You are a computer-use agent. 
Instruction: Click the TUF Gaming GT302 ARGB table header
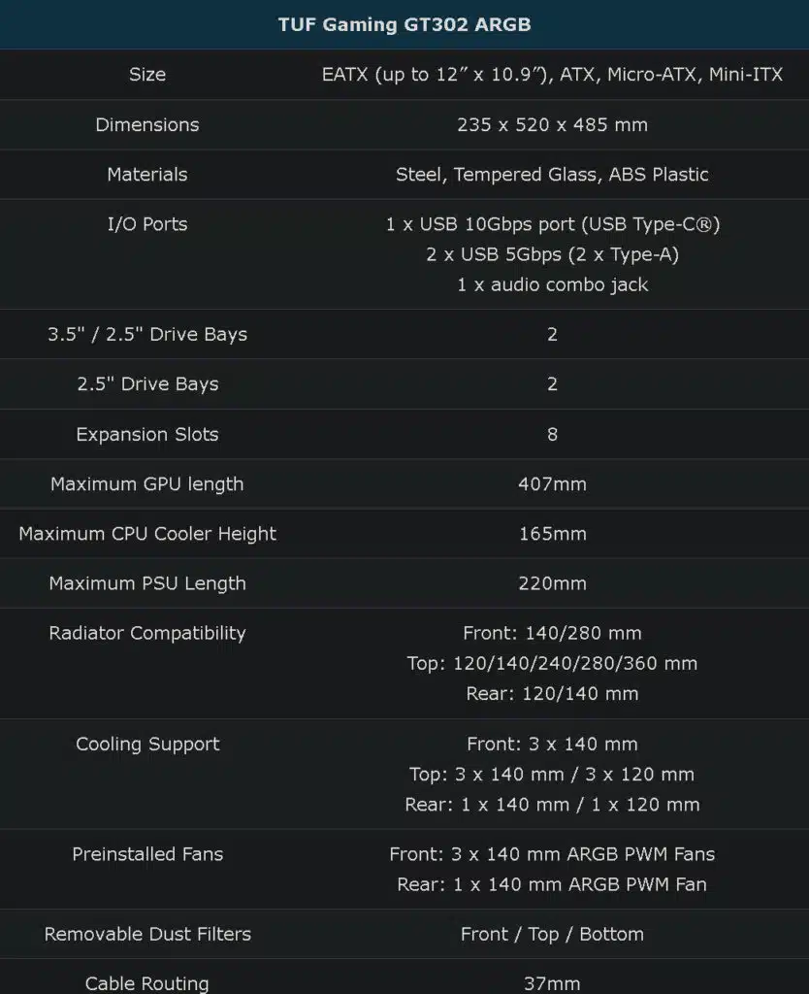coord(404,24)
